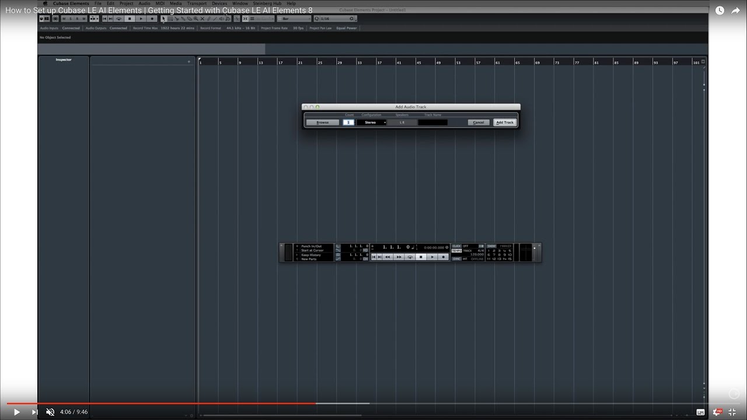Viewport: 747px width, 420px height.
Task: Open the Project menu
Action: pos(127,3)
